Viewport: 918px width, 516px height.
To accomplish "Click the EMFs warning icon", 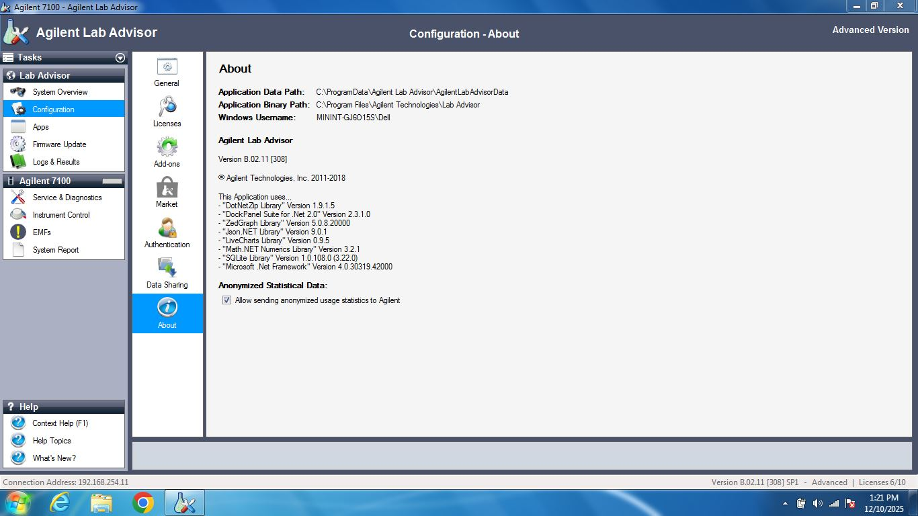I will pyautogui.click(x=18, y=232).
